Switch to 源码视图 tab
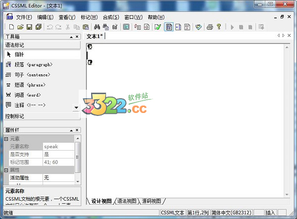This screenshot has width=297, height=219. [151, 201]
